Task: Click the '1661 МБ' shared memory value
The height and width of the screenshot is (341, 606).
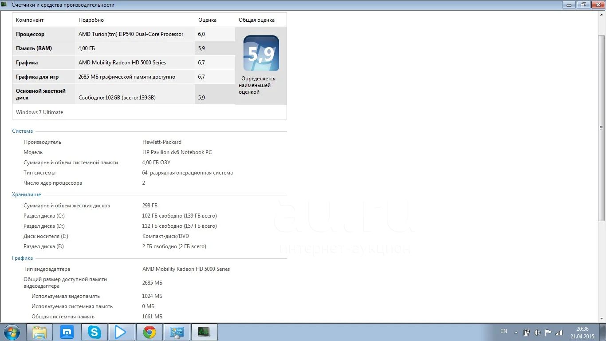Action: tap(152, 317)
